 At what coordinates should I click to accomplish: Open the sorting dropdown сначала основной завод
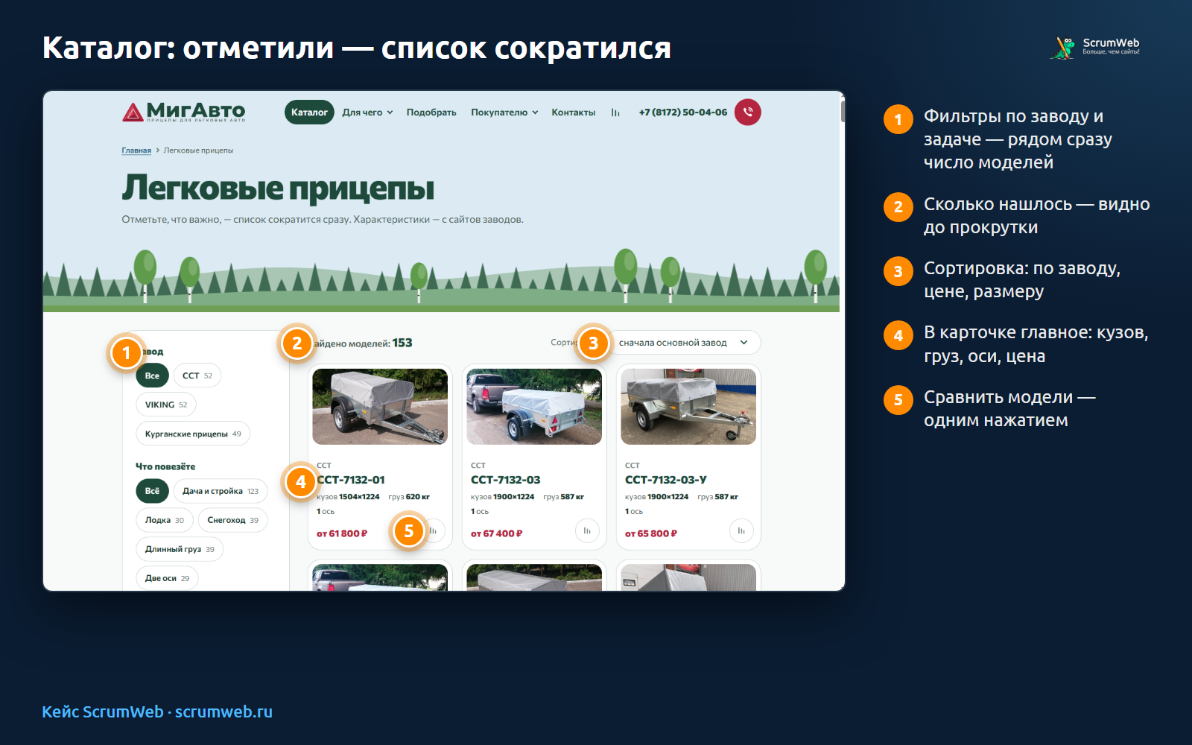click(683, 343)
